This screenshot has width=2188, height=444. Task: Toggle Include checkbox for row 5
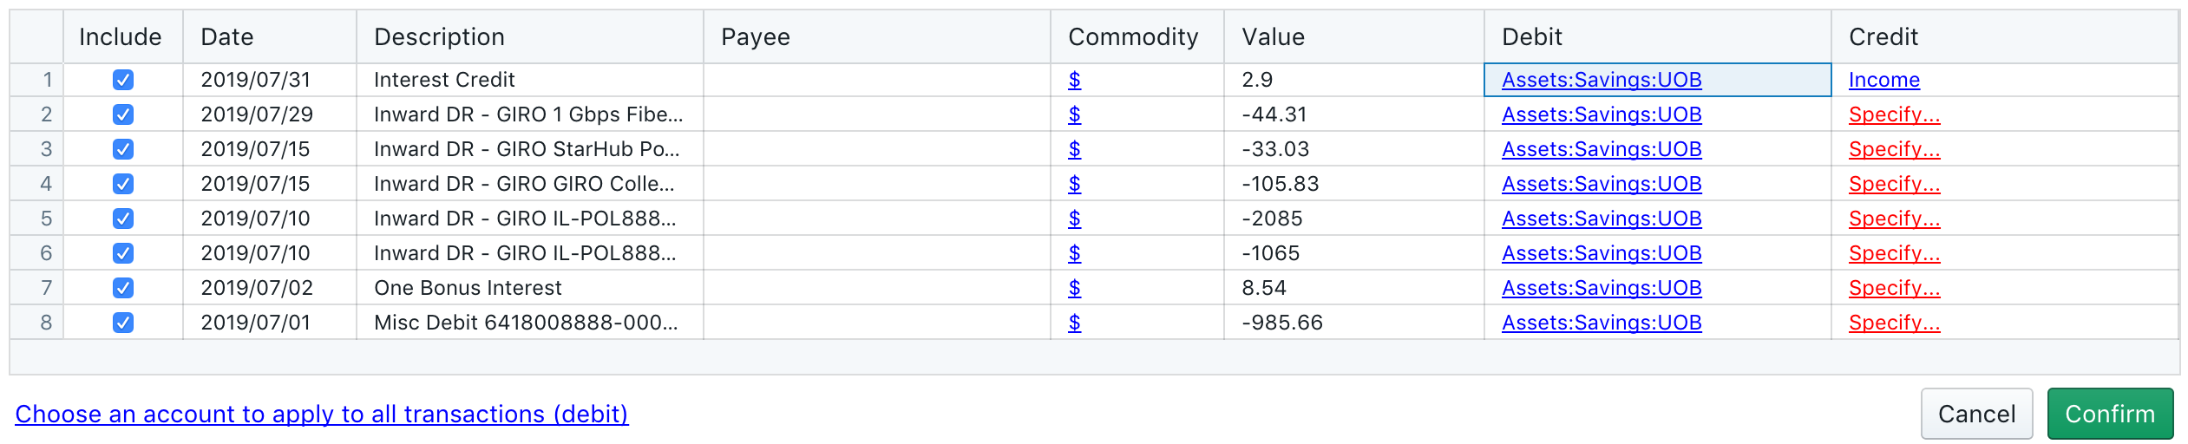(x=123, y=219)
